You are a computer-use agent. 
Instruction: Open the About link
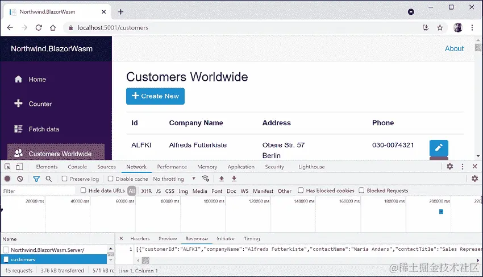tap(454, 49)
